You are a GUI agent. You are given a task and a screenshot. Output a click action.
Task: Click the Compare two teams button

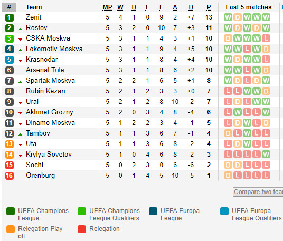[x=258, y=192]
